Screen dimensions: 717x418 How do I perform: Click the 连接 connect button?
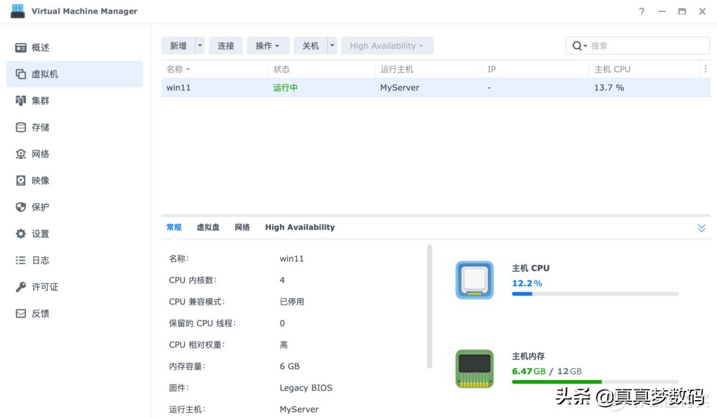(x=226, y=45)
